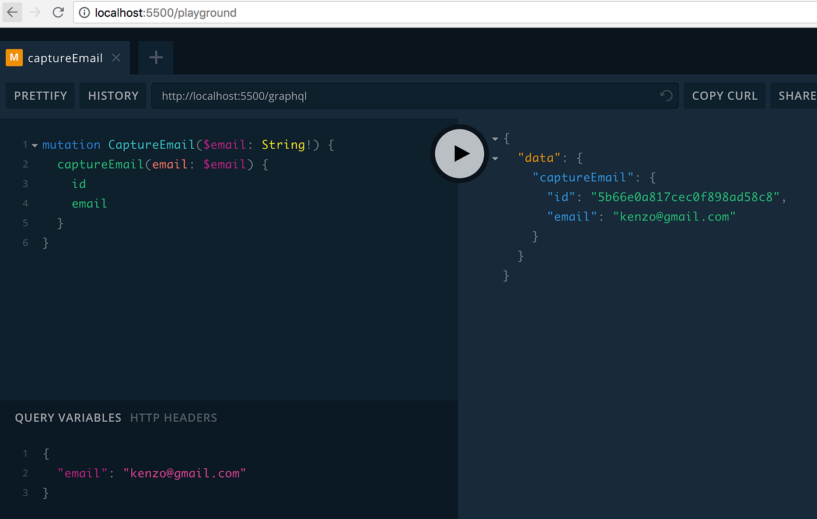This screenshot has height=519, width=817.
Task: Collapse the mutation fold arrow on line 1
Action: click(35, 145)
